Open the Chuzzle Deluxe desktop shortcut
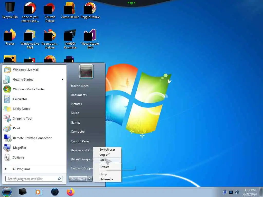 [x=50, y=12]
